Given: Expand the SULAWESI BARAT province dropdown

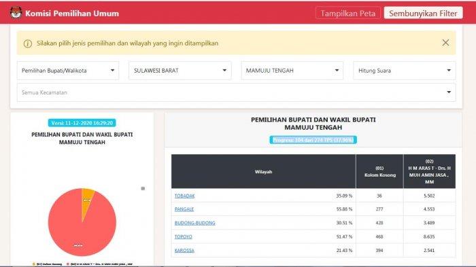Looking at the screenshot, I should click(x=180, y=71).
